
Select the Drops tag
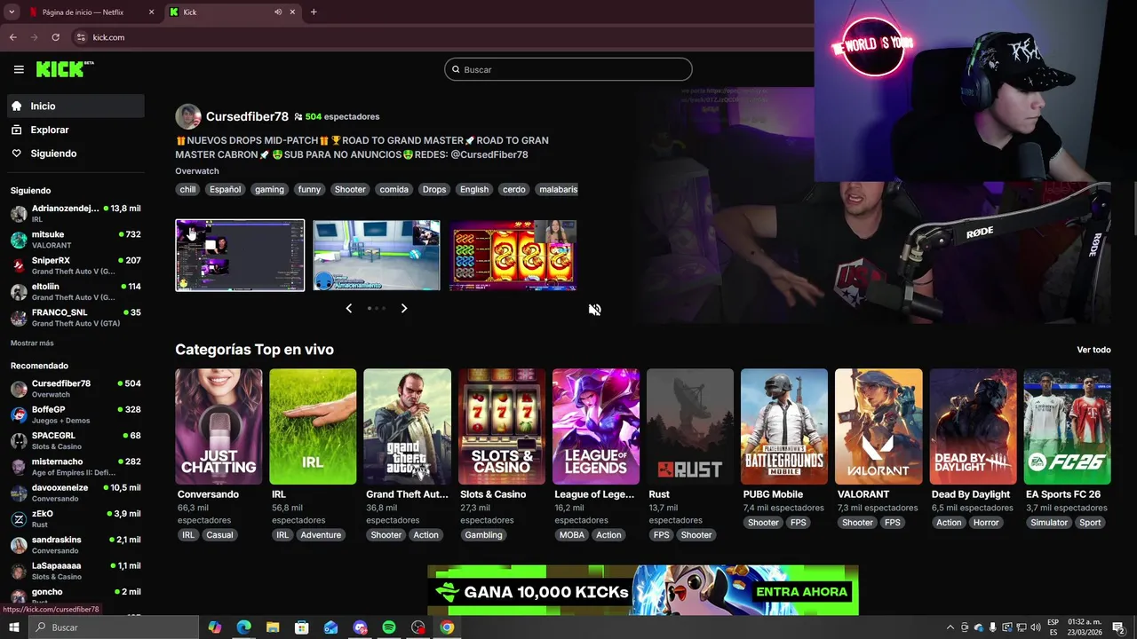point(434,189)
